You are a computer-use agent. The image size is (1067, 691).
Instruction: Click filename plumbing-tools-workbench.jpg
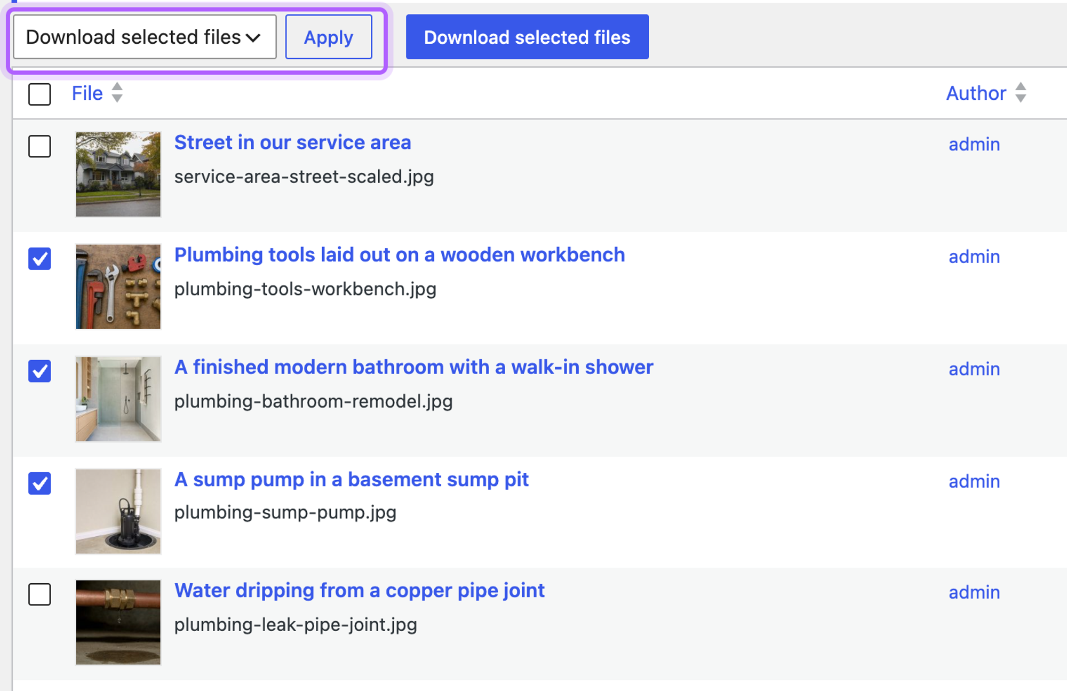coord(305,289)
